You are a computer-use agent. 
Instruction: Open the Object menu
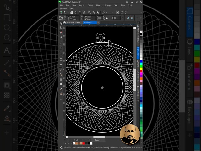[90, 5]
